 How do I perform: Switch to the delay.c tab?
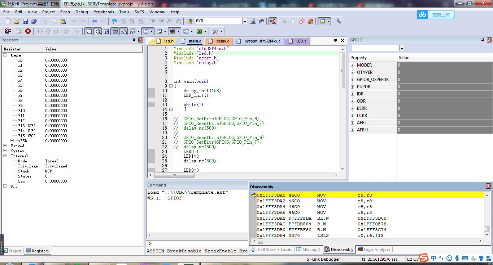[x=220, y=41]
